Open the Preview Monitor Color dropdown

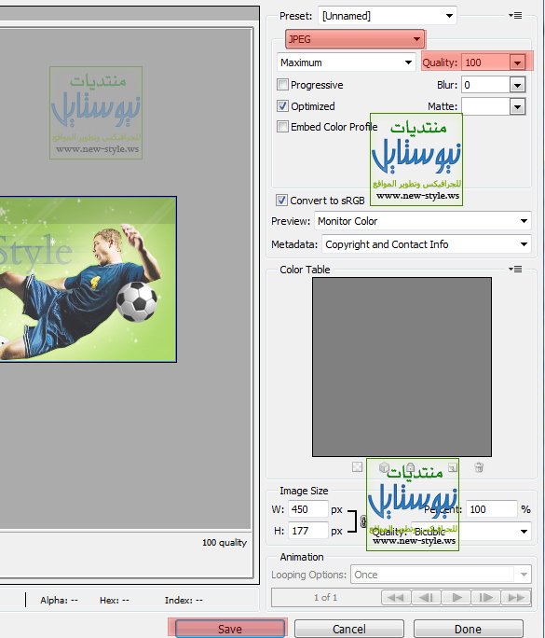(x=423, y=221)
